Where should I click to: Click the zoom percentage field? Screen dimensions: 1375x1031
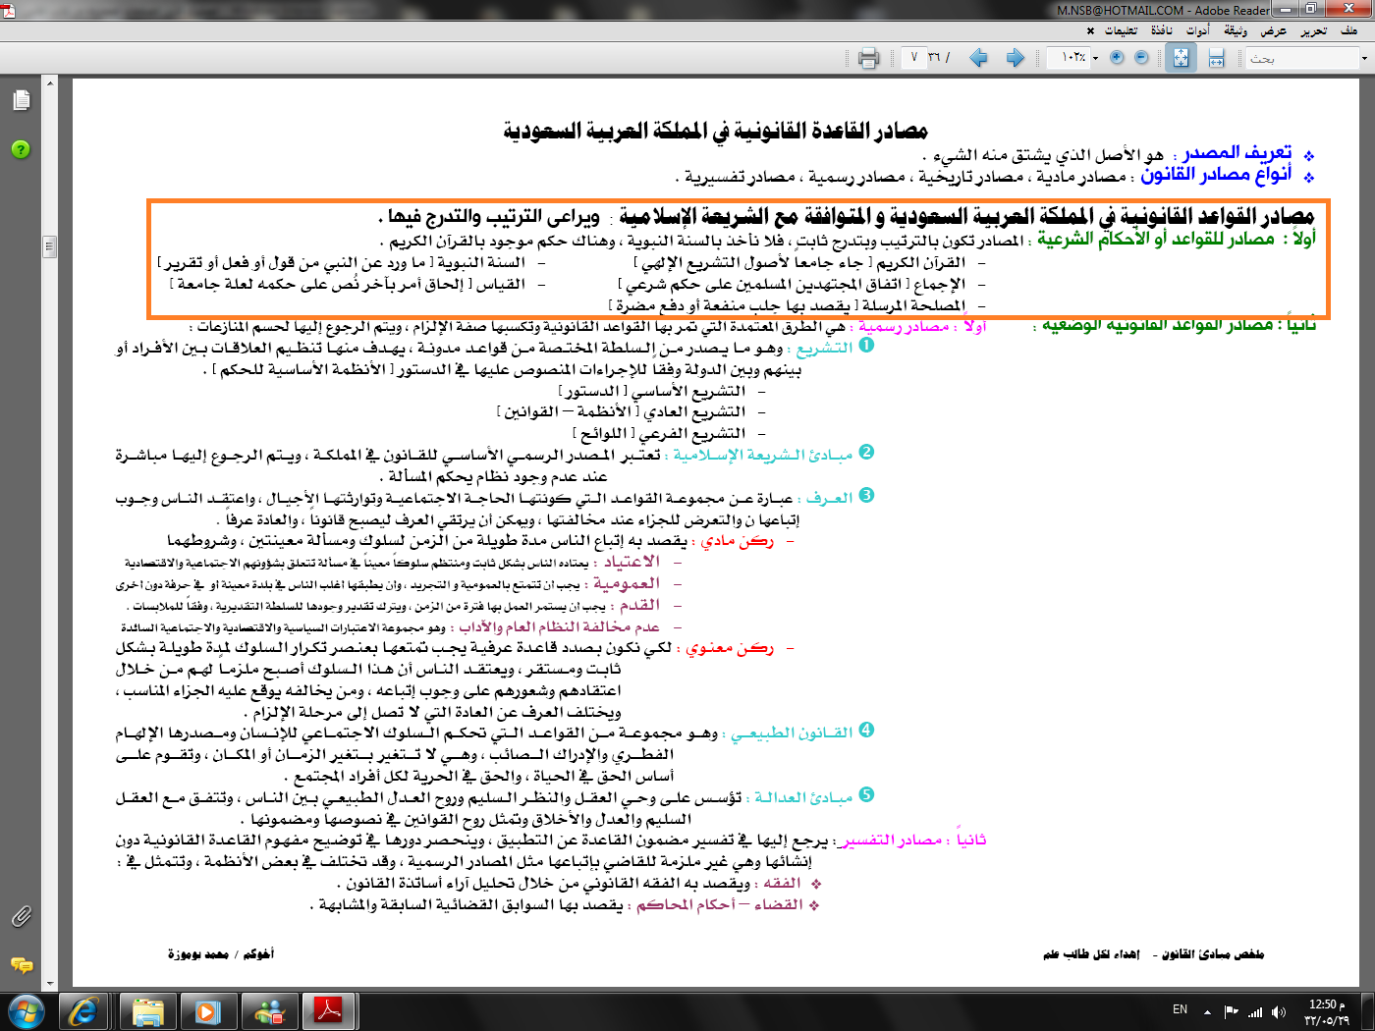(x=1069, y=58)
